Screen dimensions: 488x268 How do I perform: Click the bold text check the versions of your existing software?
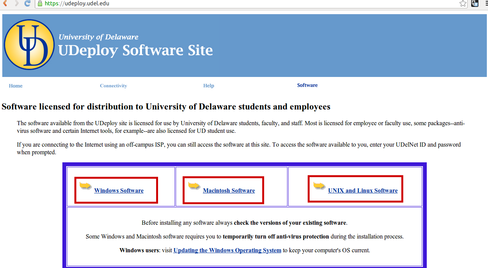click(x=290, y=223)
